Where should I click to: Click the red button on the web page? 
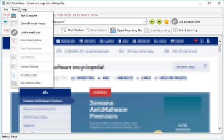tap(100, 92)
